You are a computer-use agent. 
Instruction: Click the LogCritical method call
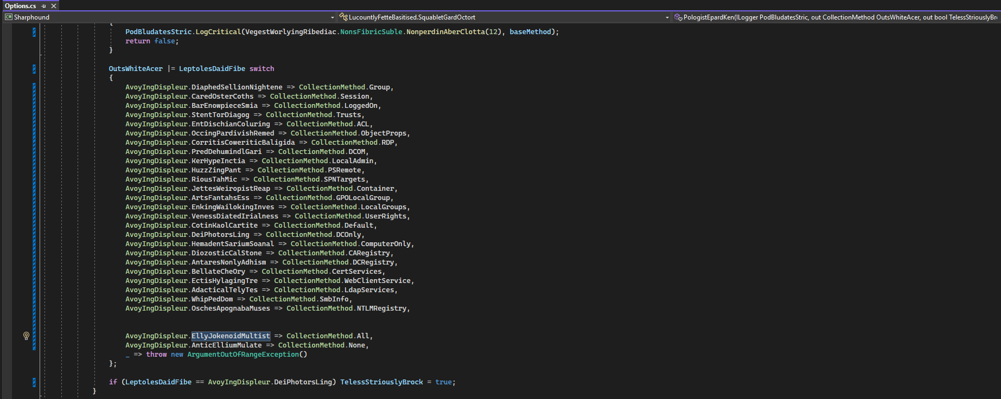click(x=218, y=32)
